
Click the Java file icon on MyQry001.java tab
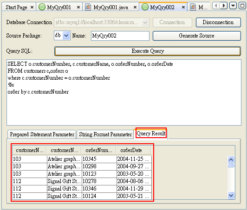pos(88,7)
